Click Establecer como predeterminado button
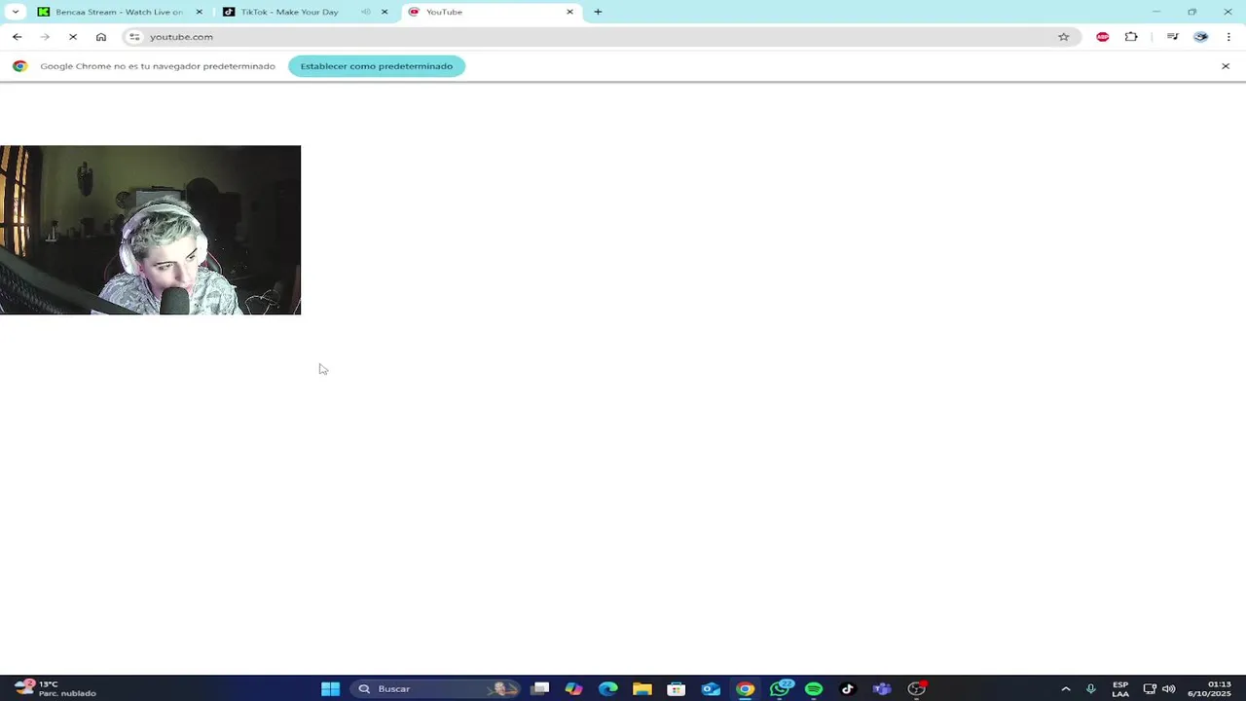The width and height of the screenshot is (1246, 701). (x=377, y=66)
